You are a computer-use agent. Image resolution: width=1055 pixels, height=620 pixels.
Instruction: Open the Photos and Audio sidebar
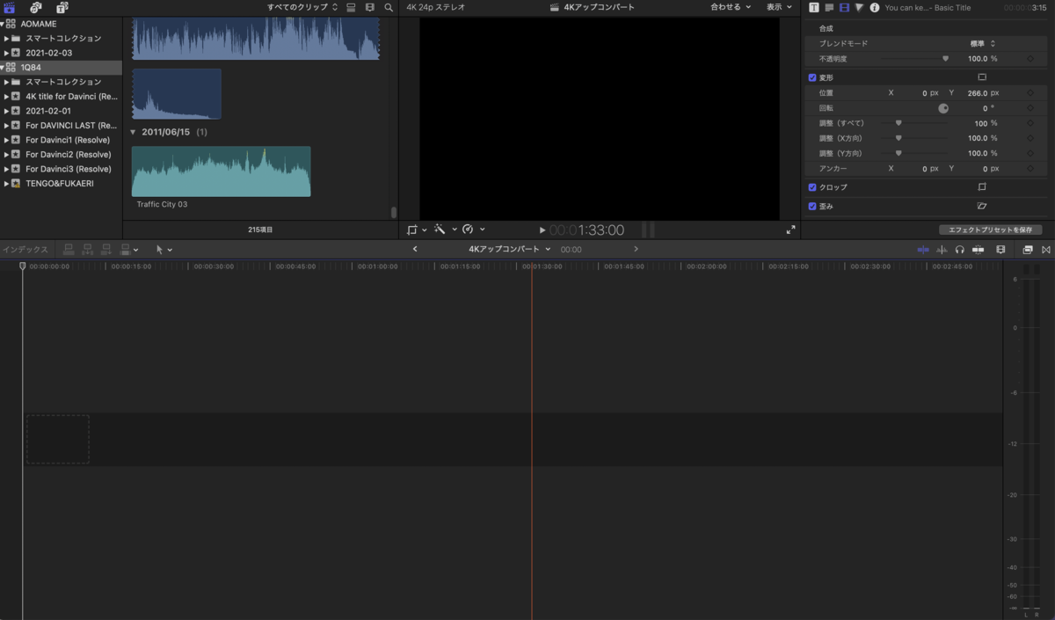tap(36, 8)
